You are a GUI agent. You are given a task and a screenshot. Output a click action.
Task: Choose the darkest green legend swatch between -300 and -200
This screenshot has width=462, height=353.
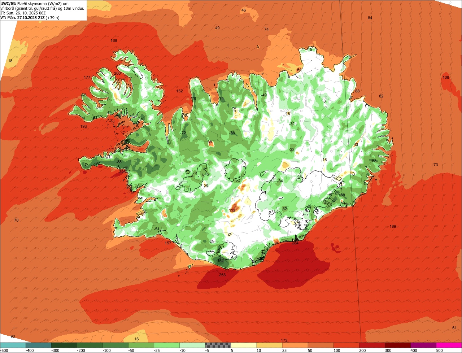pos(64,345)
